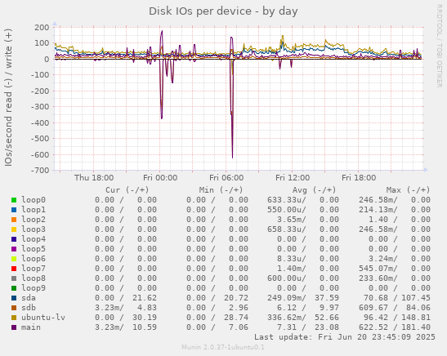Click the Cur (-/+) column header
This screenshot has width=447, height=356.
(127, 190)
